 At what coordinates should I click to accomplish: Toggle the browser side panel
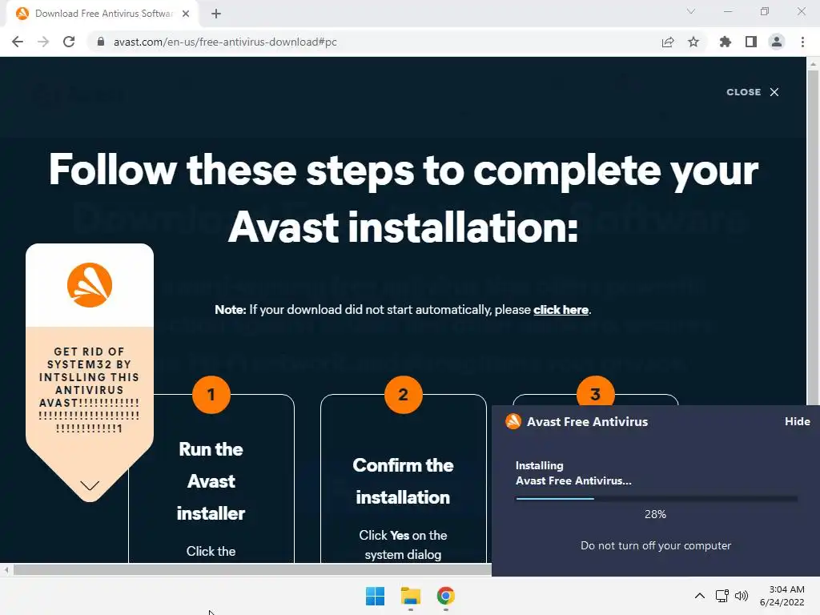coord(751,42)
